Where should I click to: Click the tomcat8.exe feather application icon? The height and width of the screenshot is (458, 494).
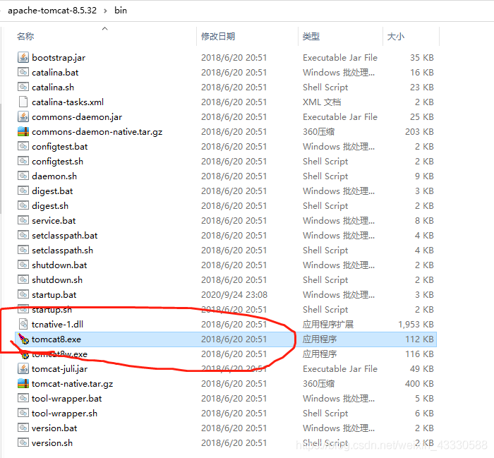[23, 339]
